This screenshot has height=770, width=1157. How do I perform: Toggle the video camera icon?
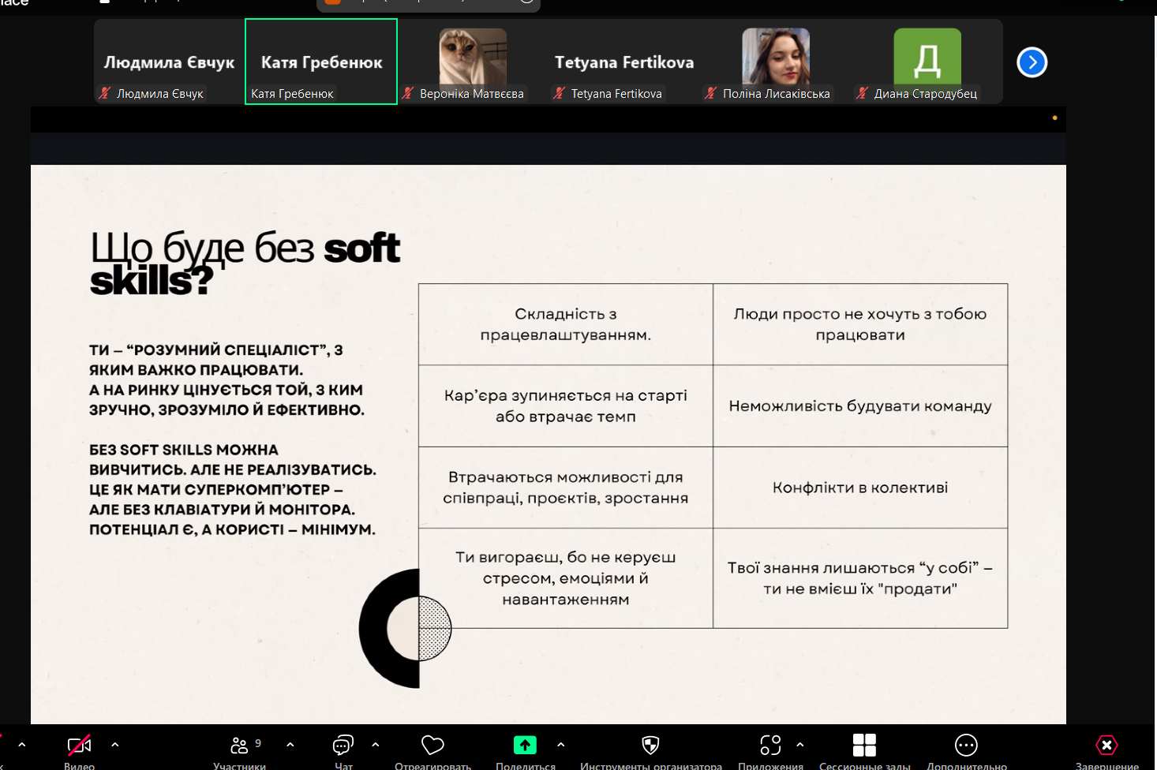click(79, 745)
